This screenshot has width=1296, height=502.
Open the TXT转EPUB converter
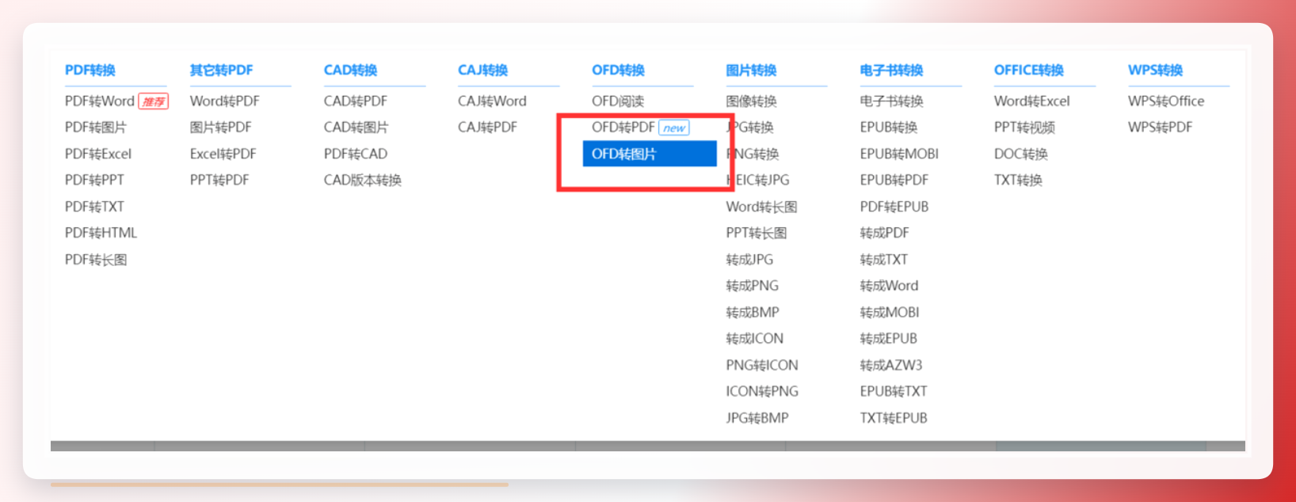[x=894, y=418]
